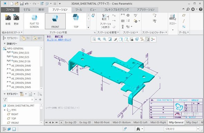Image resolution: width=204 pixels, height=133 pixels.
Task: Click the datum plane icon
Action: tap(184, 15)
